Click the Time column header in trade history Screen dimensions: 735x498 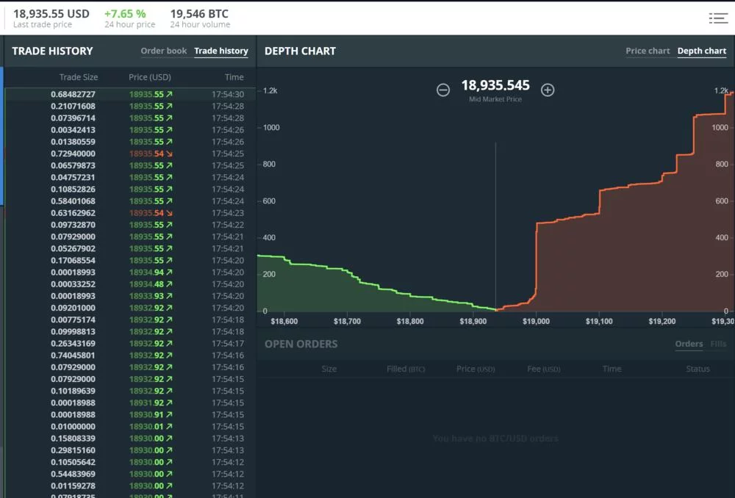coord(234,77)
